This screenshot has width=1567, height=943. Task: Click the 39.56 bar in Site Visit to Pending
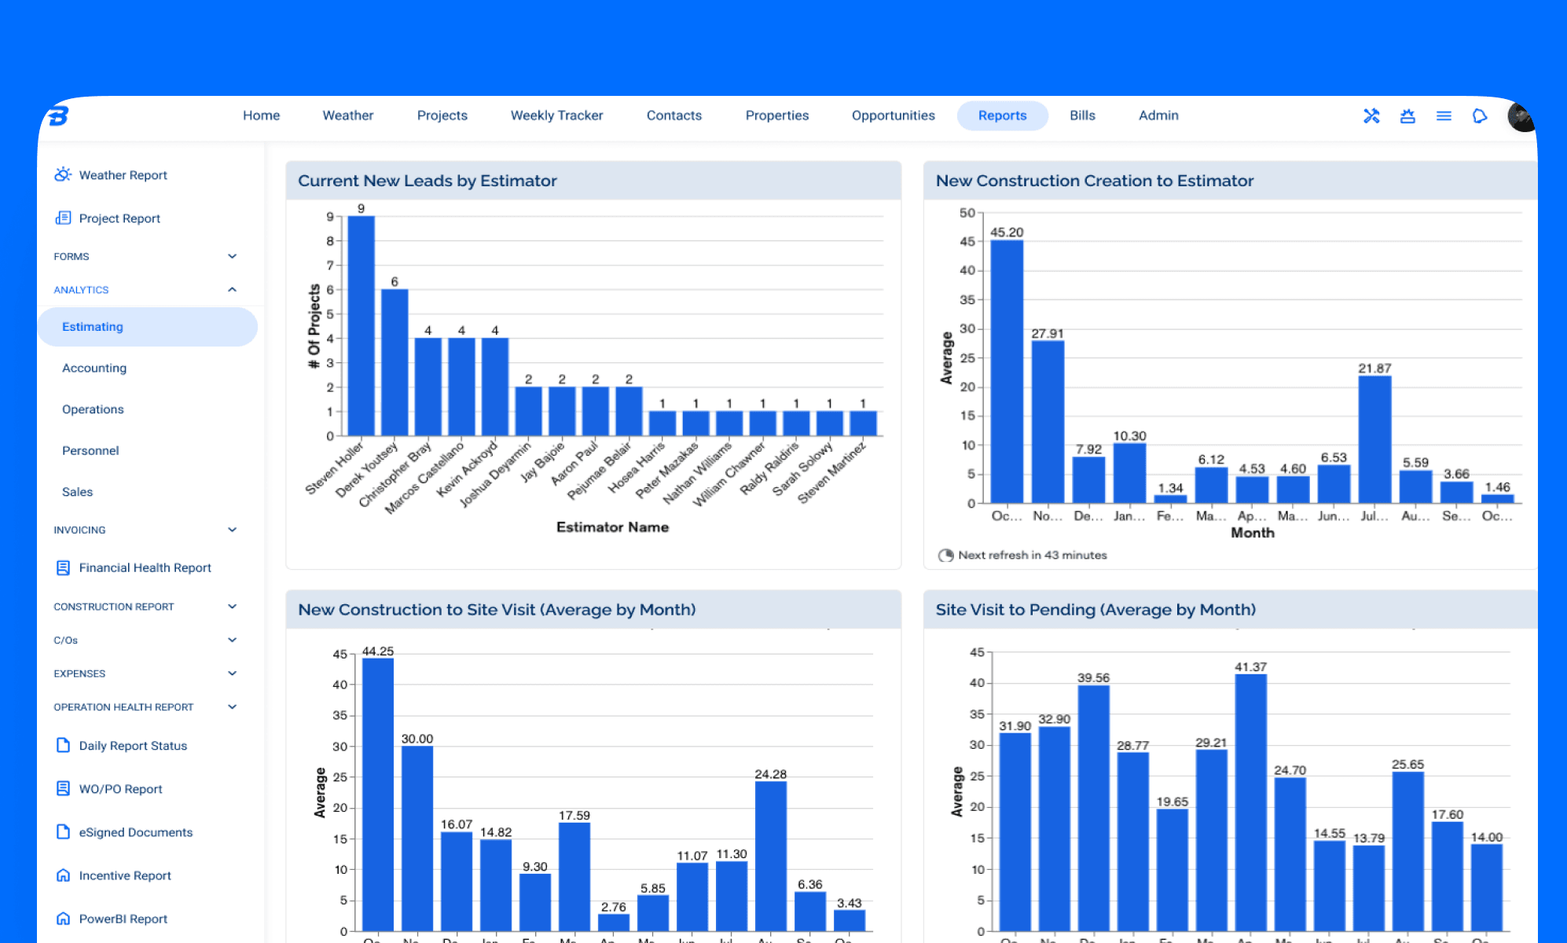click(1093, 808)
